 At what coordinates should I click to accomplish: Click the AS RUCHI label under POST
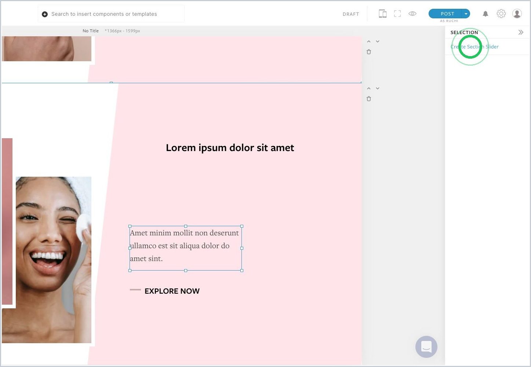click(449, 21)
